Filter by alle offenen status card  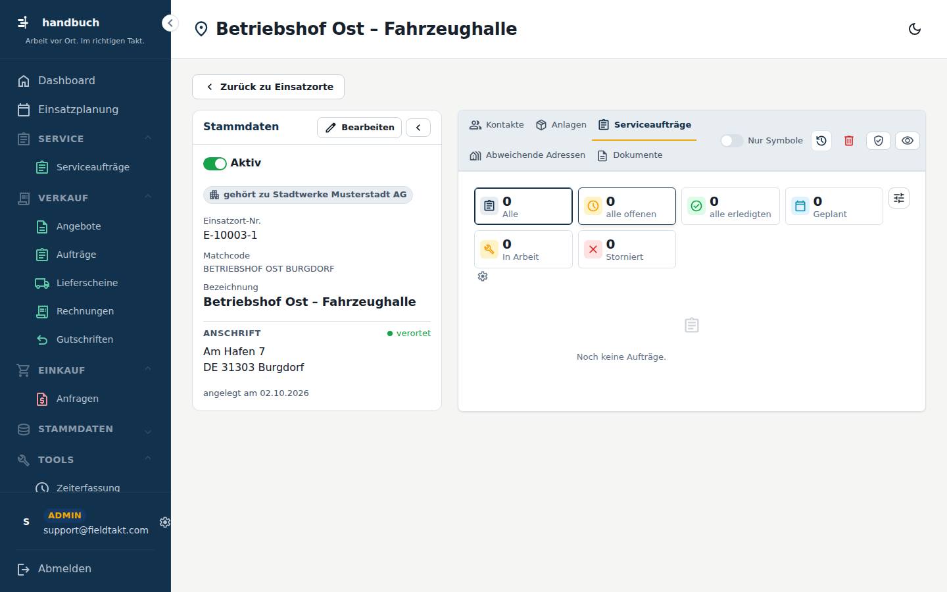click(627, 207)
